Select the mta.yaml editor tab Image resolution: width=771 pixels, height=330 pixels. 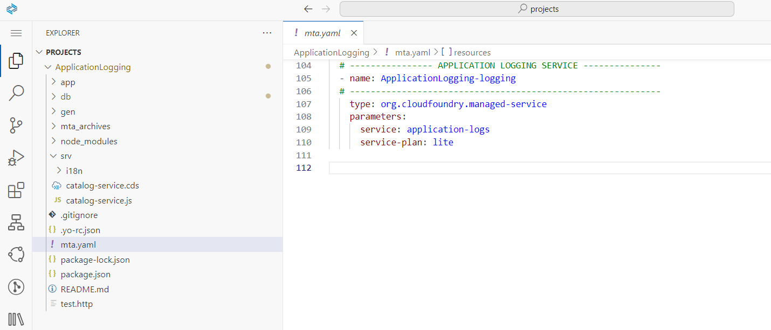coord(322,33)
